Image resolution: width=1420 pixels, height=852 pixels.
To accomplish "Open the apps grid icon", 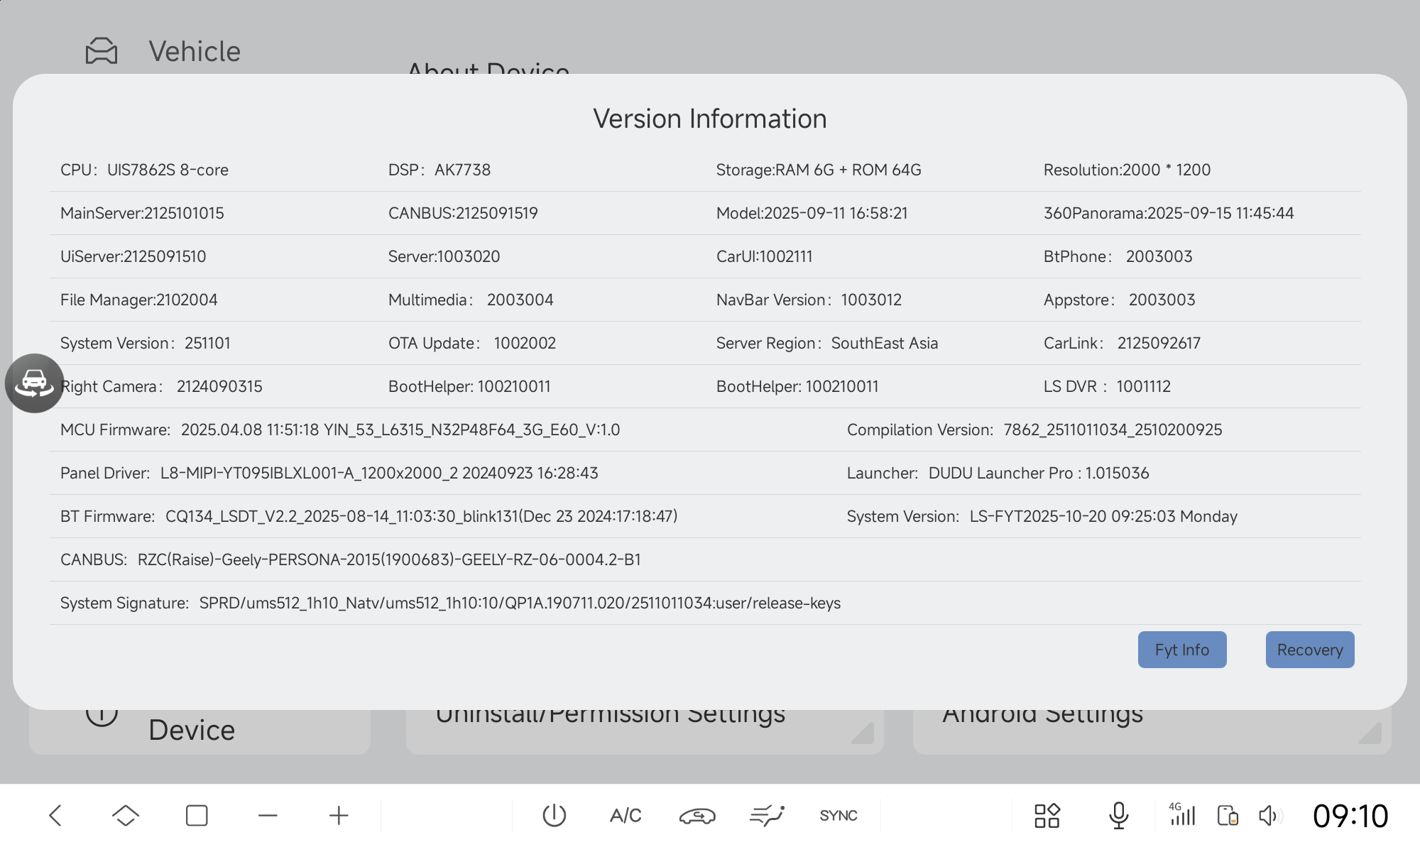I will point(1047,815).
